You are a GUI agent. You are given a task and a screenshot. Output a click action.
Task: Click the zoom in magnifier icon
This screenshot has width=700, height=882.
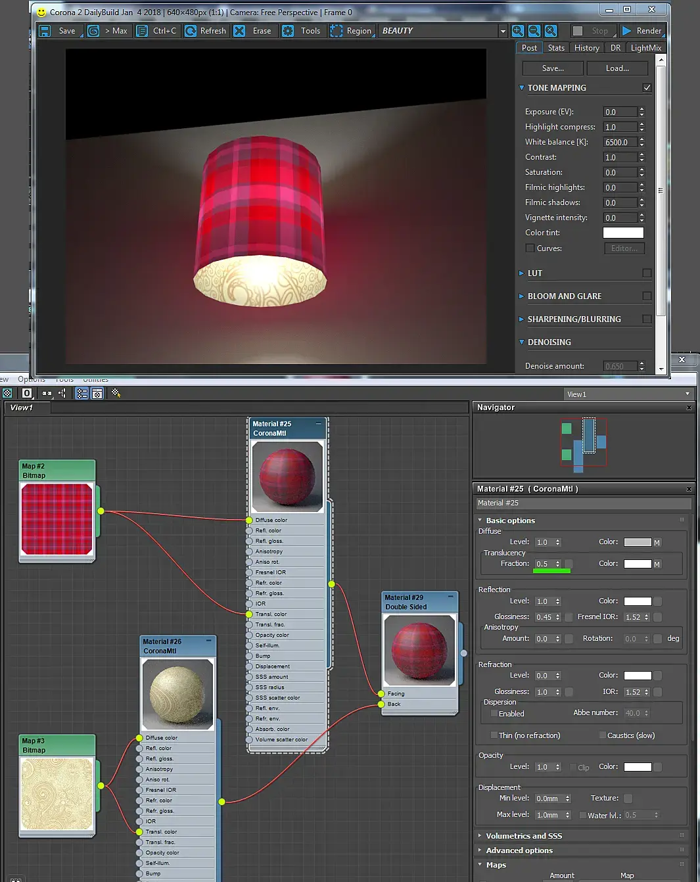coord(518,31)
